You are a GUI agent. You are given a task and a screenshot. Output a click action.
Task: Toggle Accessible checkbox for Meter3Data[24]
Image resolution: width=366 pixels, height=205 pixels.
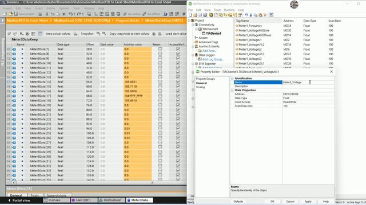point(178,129)
